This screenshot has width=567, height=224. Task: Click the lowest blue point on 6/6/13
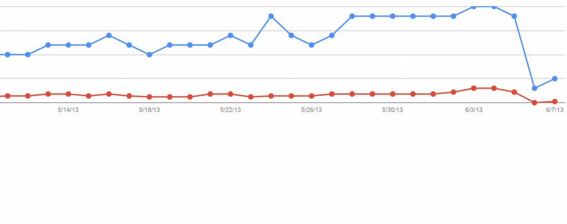[x=534, y=88]
